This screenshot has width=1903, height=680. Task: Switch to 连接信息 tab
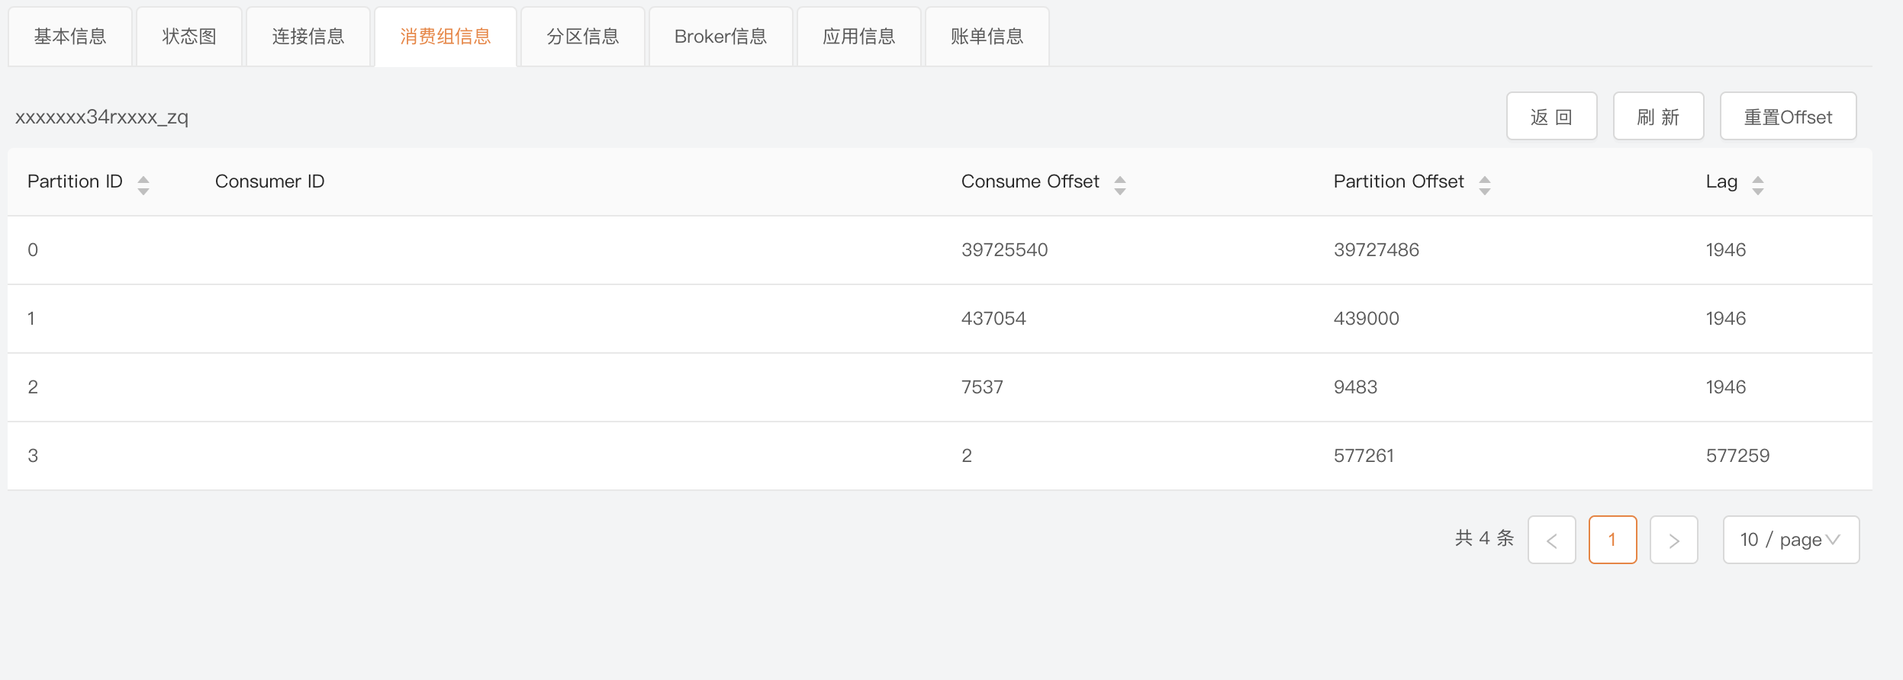[x=308, y=37]
